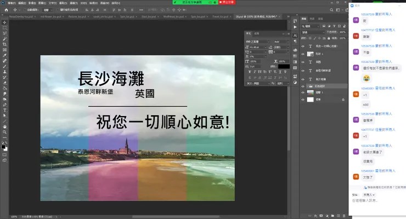Click the Character panel text color swatch
Image resolution: width=406 pixels, height=219 pixels.
284,66
